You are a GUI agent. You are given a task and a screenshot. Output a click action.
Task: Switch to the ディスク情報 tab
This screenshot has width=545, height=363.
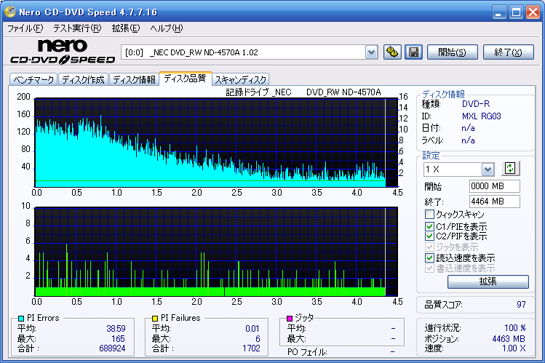134,79
